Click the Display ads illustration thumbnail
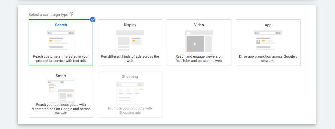Viewport: 335px width, 129px height. tap(130, 42)
